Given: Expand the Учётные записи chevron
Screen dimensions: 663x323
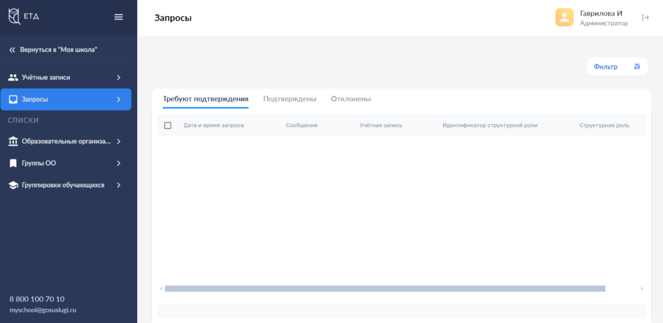Looking at the screenshot, I should point(118,78).
